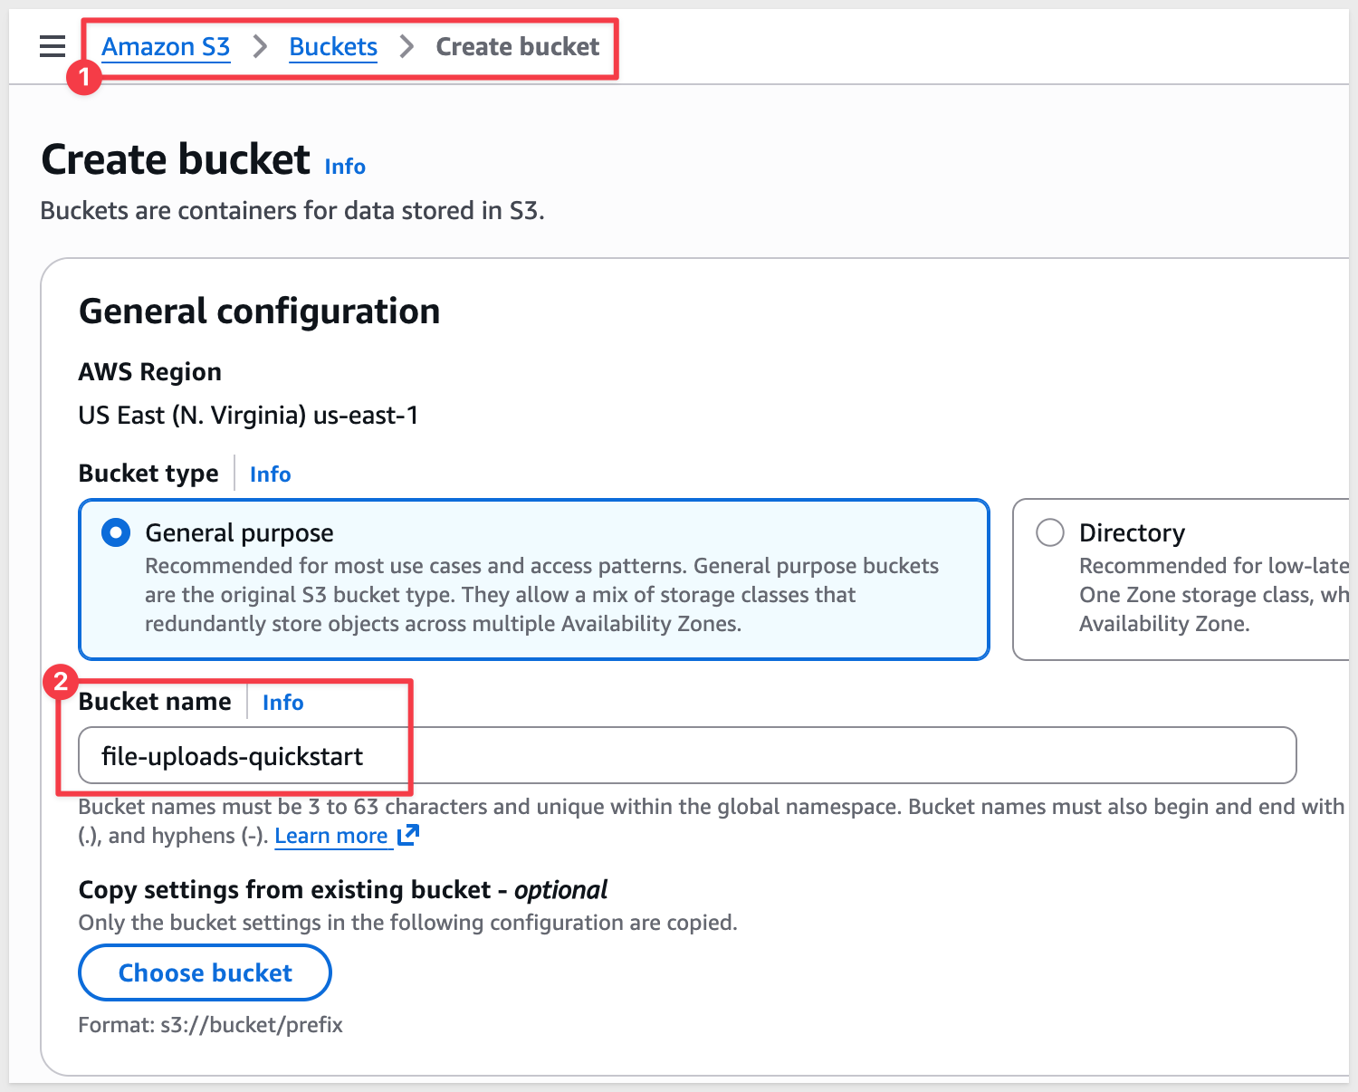Click the Bucket name text field
The width and height of the screenshot is (1358, 1092).
click(686, 755)
